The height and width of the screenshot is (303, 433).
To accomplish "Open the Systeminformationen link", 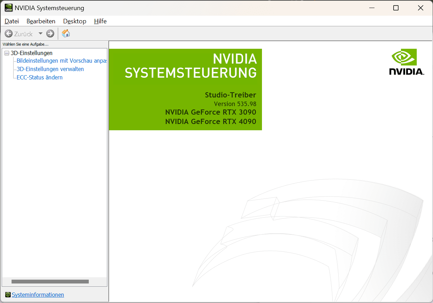I will click(38, 295).
